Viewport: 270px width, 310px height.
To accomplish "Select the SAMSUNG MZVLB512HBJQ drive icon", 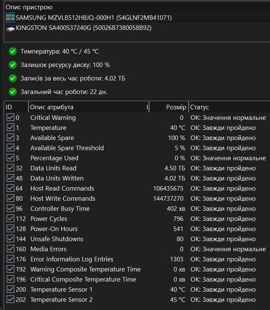I will click(x=10, y=18).
